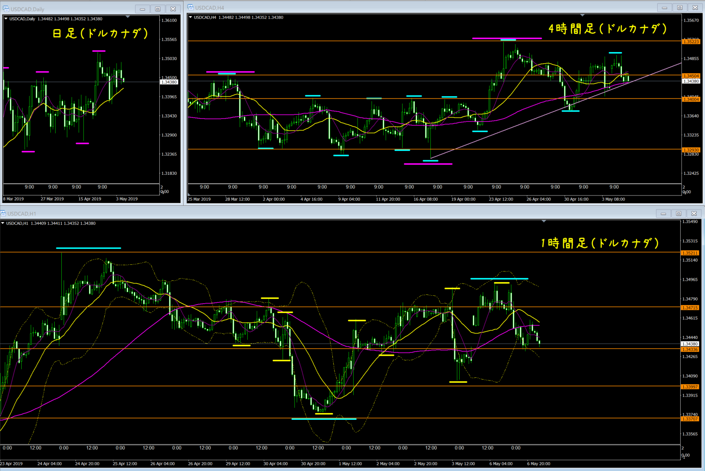Click the yellow 1時間足(ドルカナダ) text label
This screenshot has width=705, height=471.
[x=600, y=243]
